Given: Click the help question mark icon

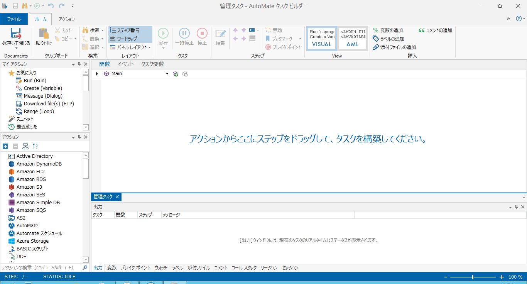Looking at the screenshot, I should [x=519, y=19].
